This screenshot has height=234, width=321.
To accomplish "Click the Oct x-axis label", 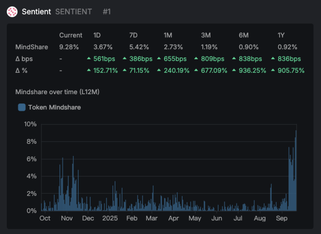I will coord(45,218).
